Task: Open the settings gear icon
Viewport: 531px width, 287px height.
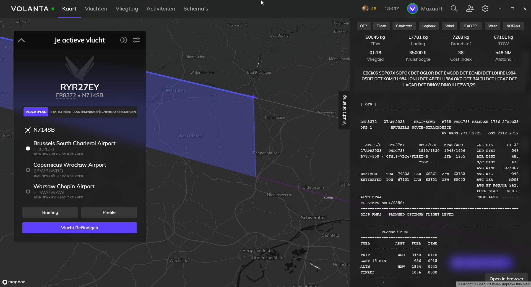Action: coord(485,9)
